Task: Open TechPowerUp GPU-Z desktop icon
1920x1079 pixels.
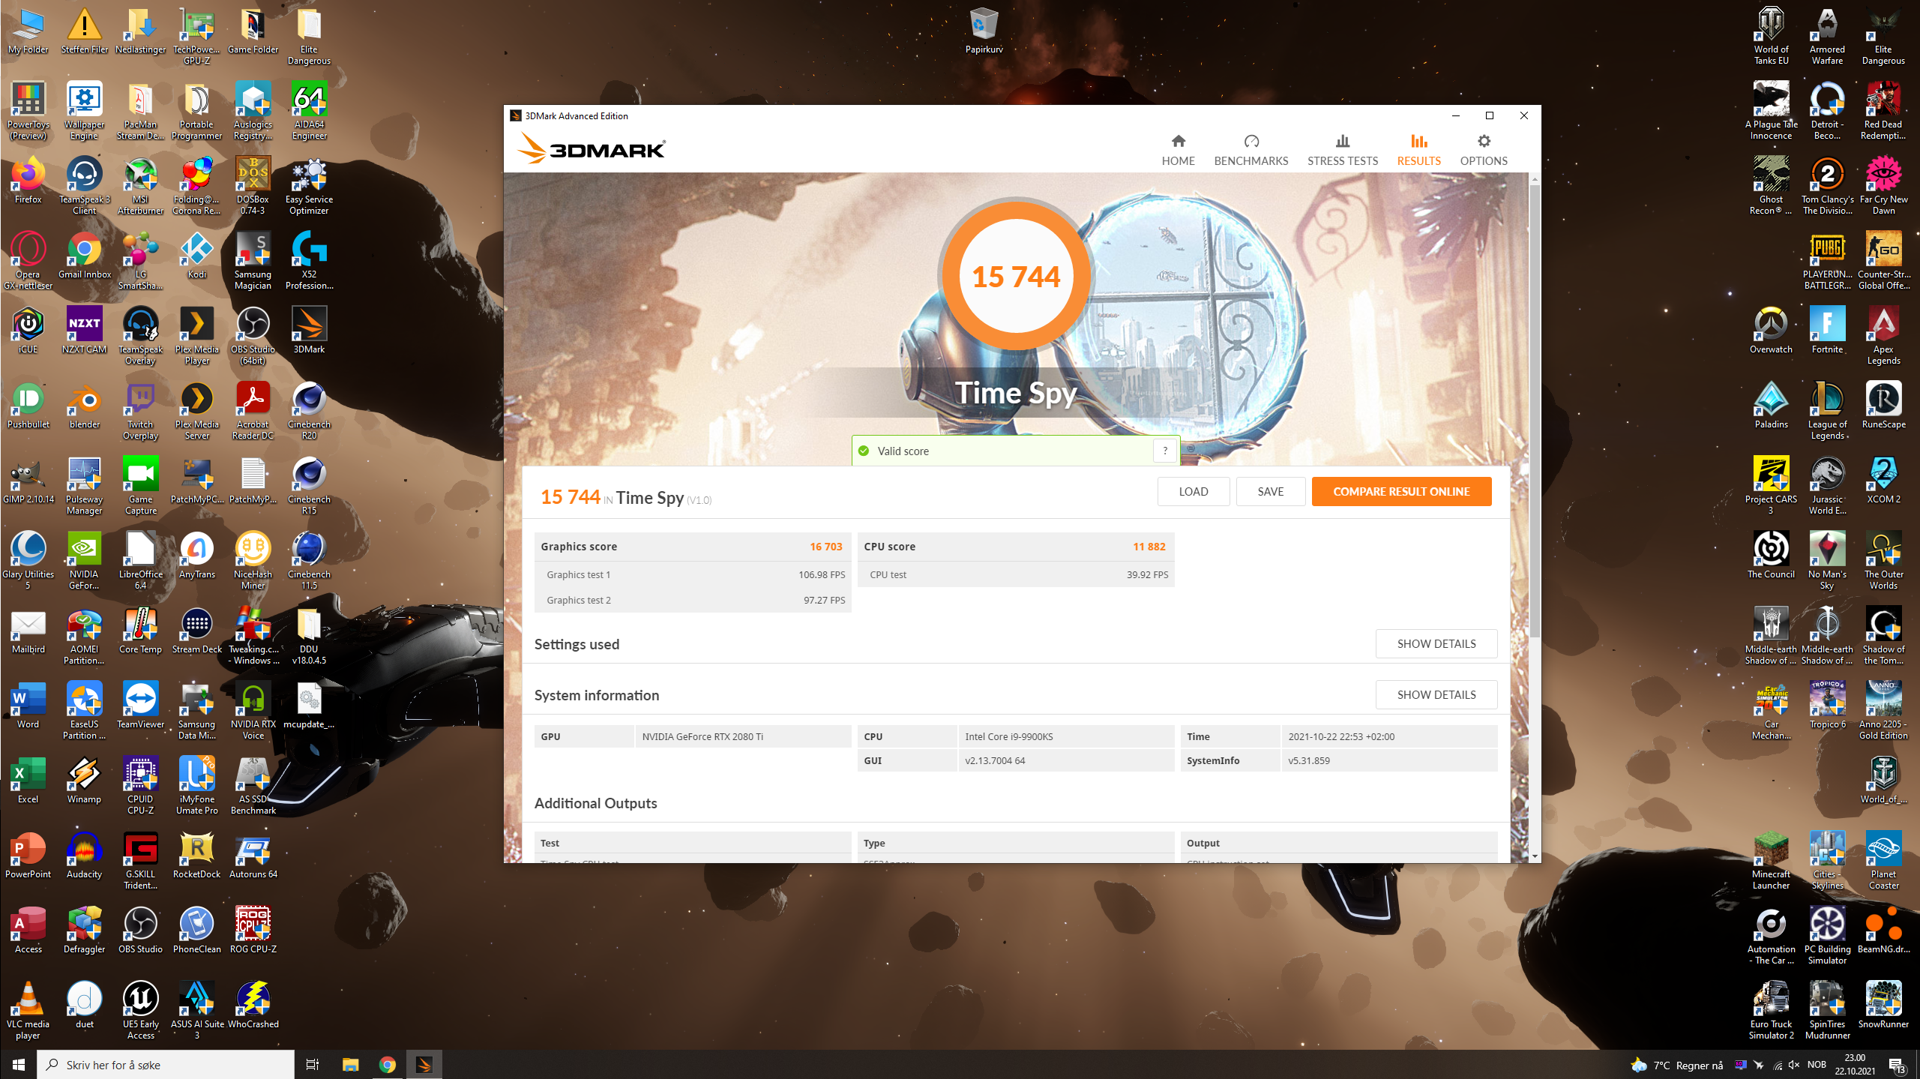Action: coord(196,36)
